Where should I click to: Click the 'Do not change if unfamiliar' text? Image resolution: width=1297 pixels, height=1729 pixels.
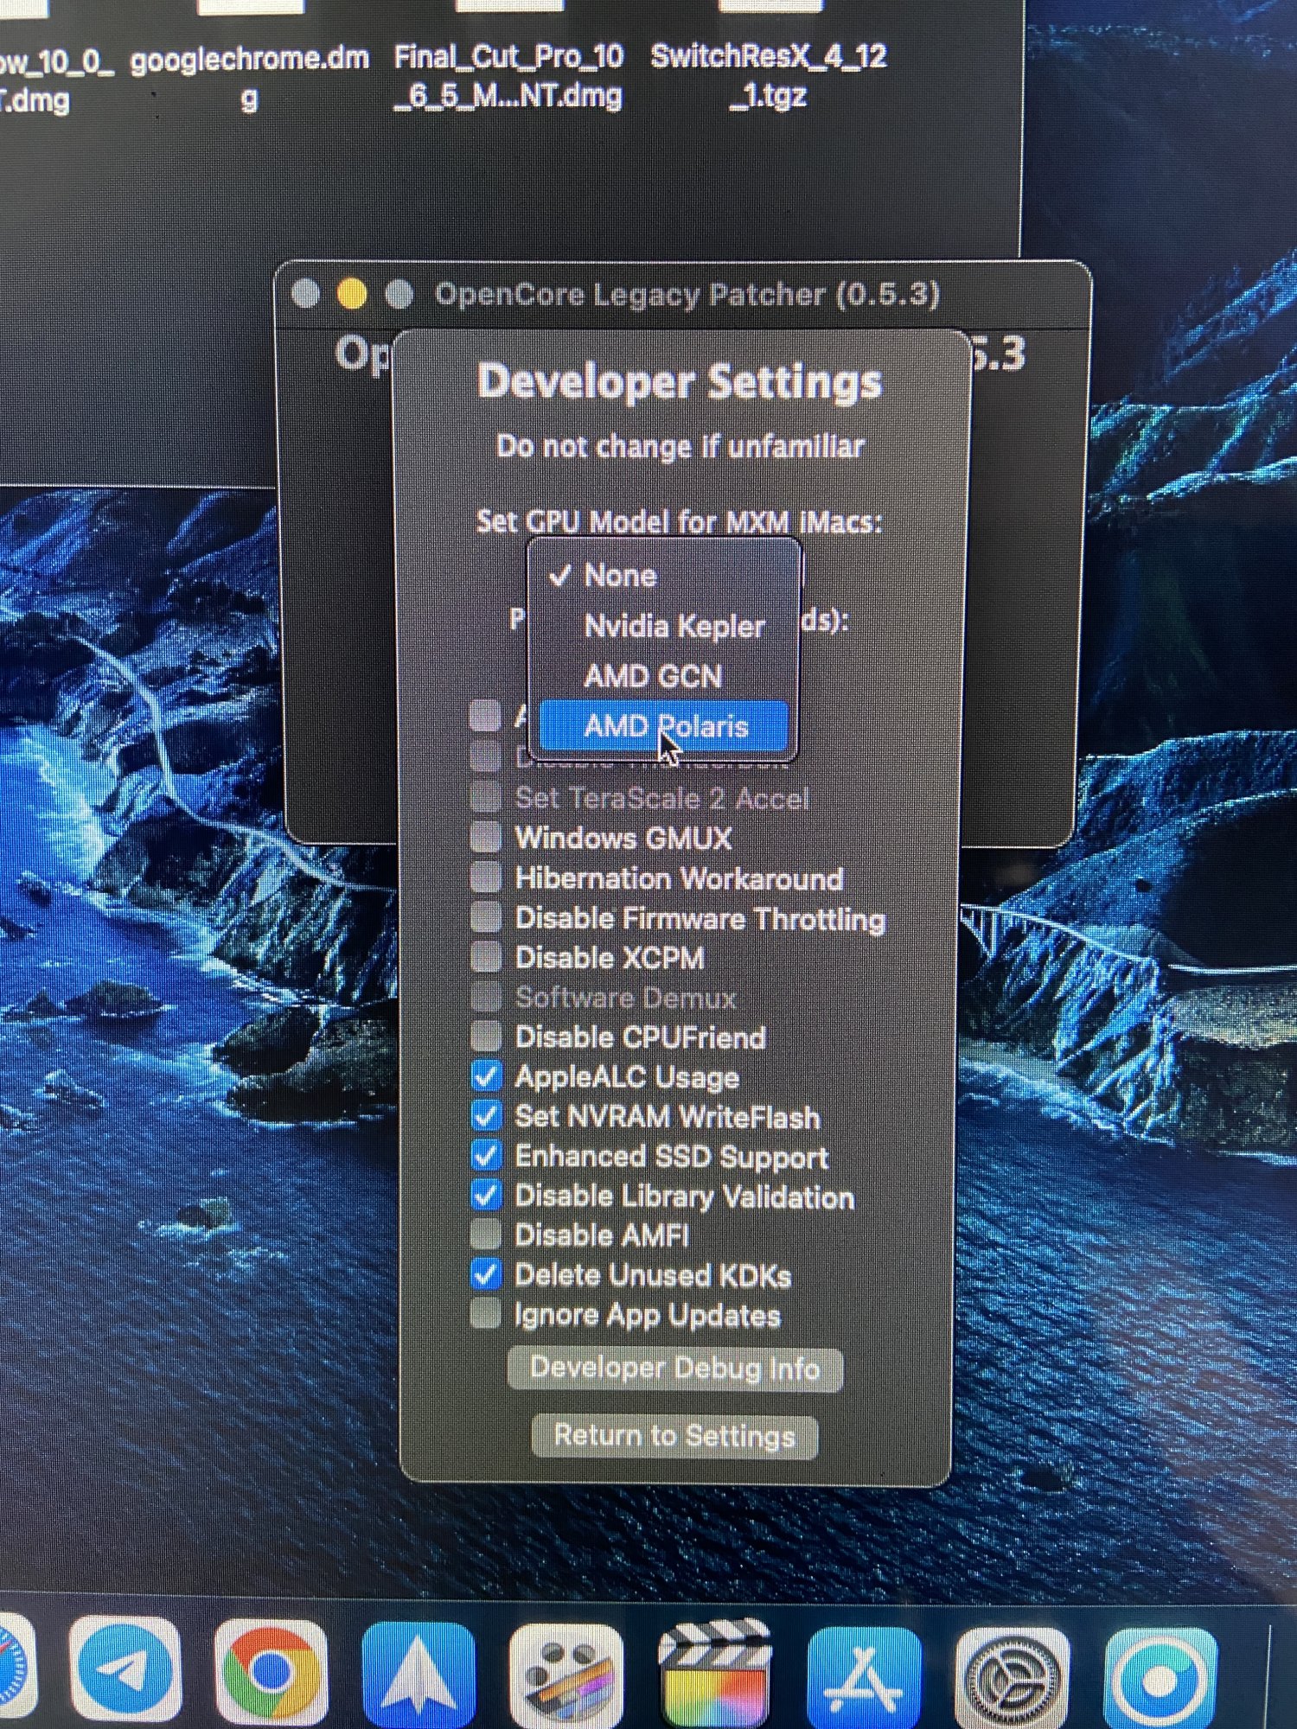click(x=680, y=446)
